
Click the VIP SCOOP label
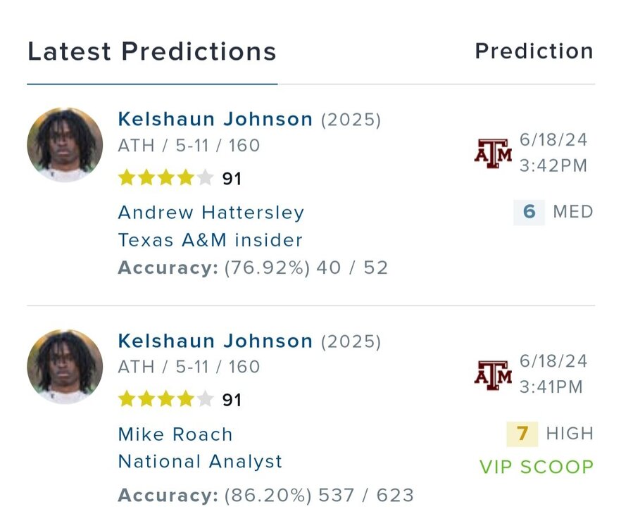tap(537, 467)
